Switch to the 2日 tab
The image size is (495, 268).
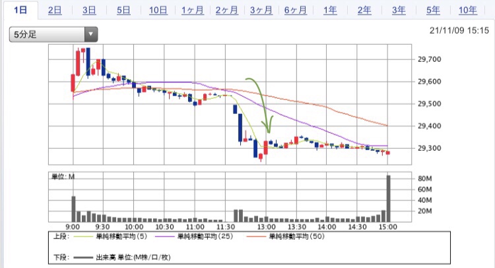(x=55, y=10)
